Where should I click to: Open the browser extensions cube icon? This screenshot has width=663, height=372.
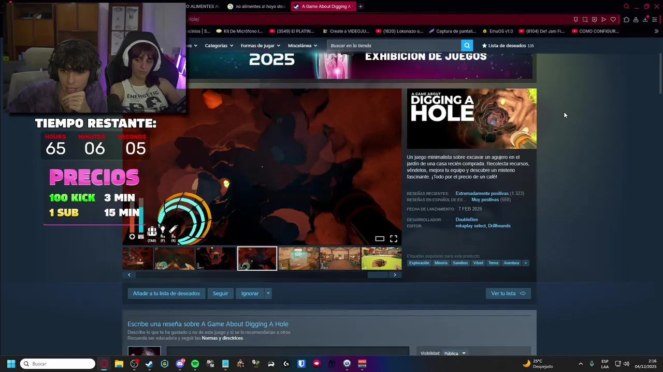click(x=626, y=20)
